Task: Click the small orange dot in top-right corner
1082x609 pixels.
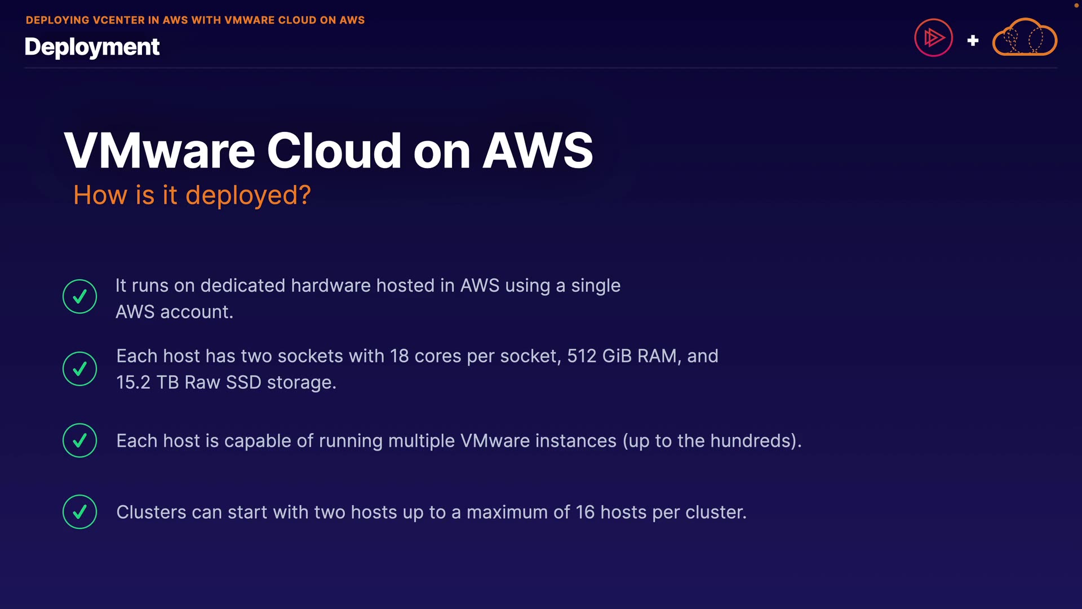Action: tap(1075, 5)
